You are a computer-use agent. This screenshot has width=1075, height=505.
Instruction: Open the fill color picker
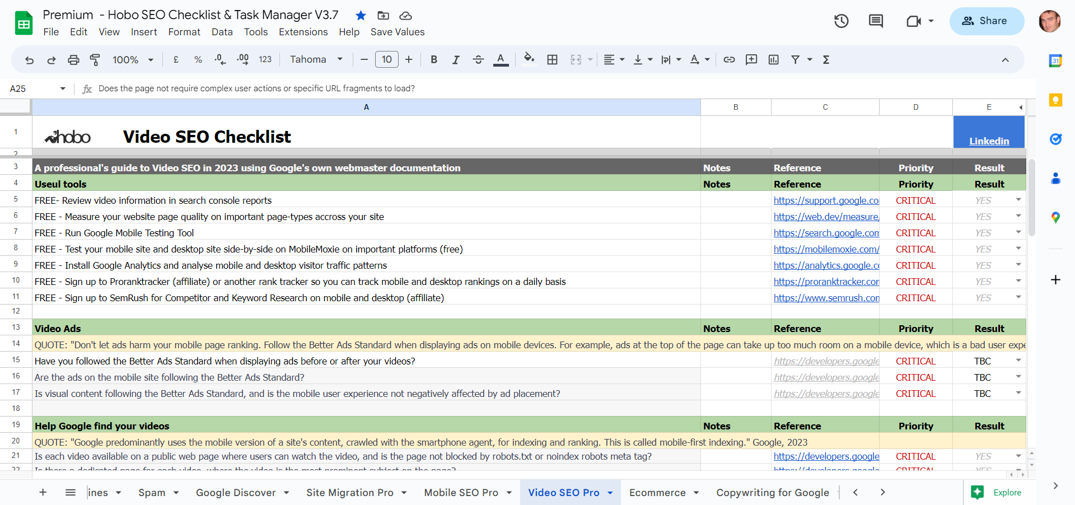pyautogui.click(x=529, y=60)
